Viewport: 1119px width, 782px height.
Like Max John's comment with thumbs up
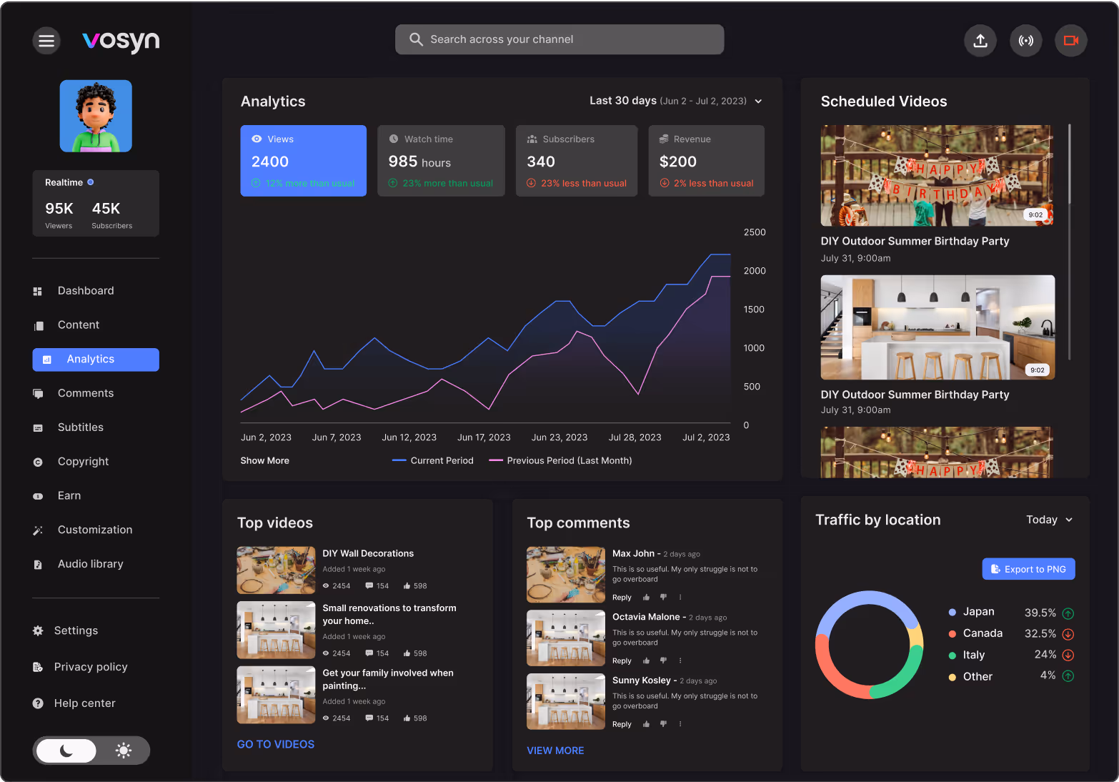click(646, 598)
